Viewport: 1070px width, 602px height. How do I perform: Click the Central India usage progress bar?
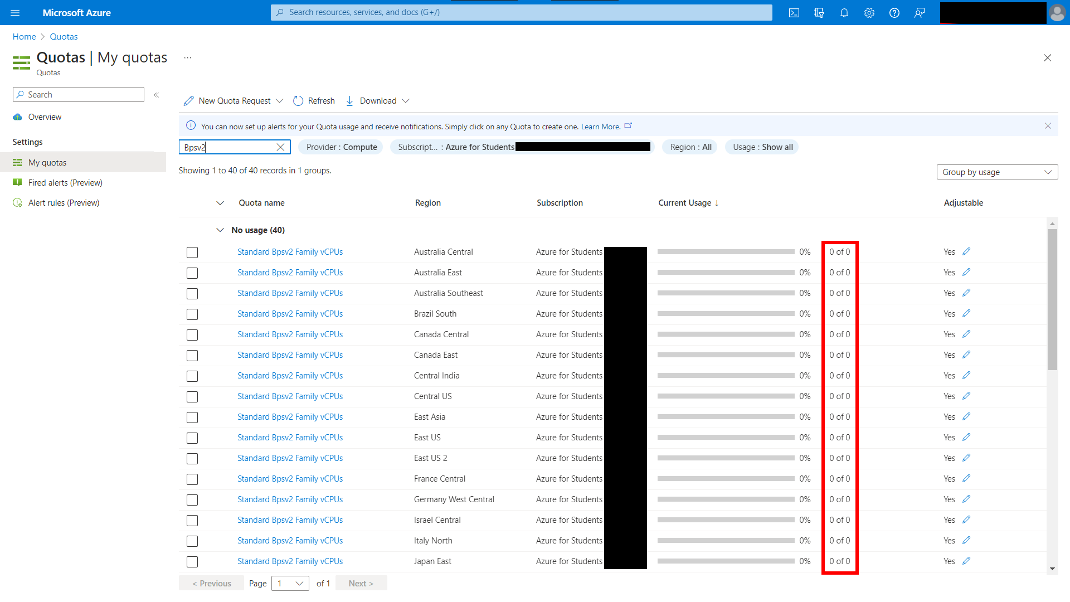click(726, 376)
